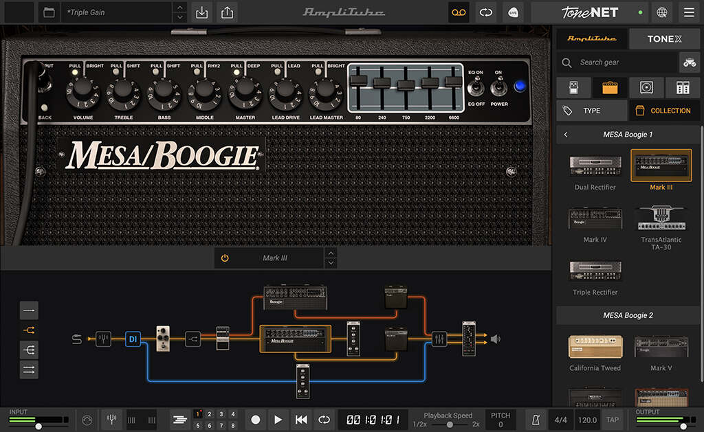Viewport: 704px width, 432px height.
Task: Select the Triple Rectifier amp thumbnail
Action: pyautogui.click(x=594, y=271)
